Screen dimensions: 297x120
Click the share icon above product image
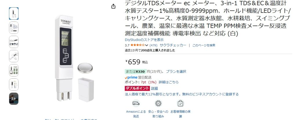pos(113,6)
